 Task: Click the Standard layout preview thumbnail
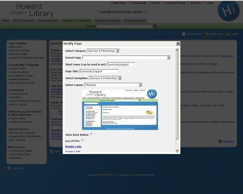point(120,110)
